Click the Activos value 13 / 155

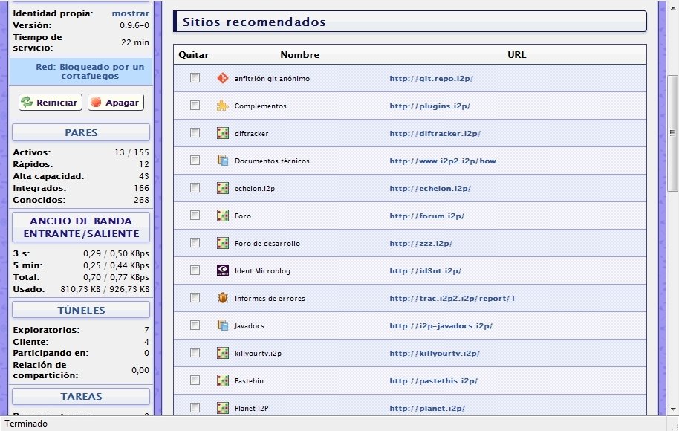131,152
